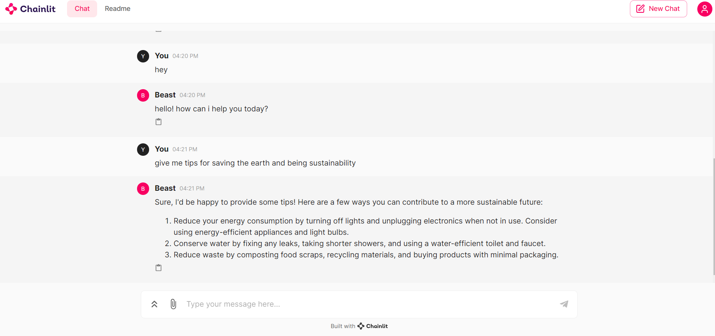This screenshot has height=336, width=715.
Task: Copy Beast's greeting message with clipboard icon
Action: point(158,121)
